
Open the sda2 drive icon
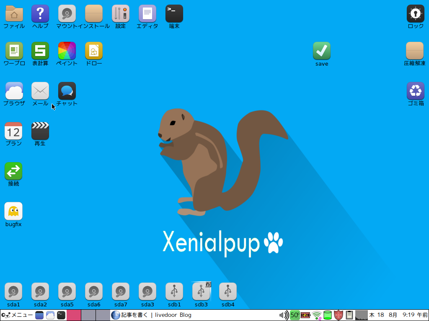pyautogui.click(x=40, y=291)
